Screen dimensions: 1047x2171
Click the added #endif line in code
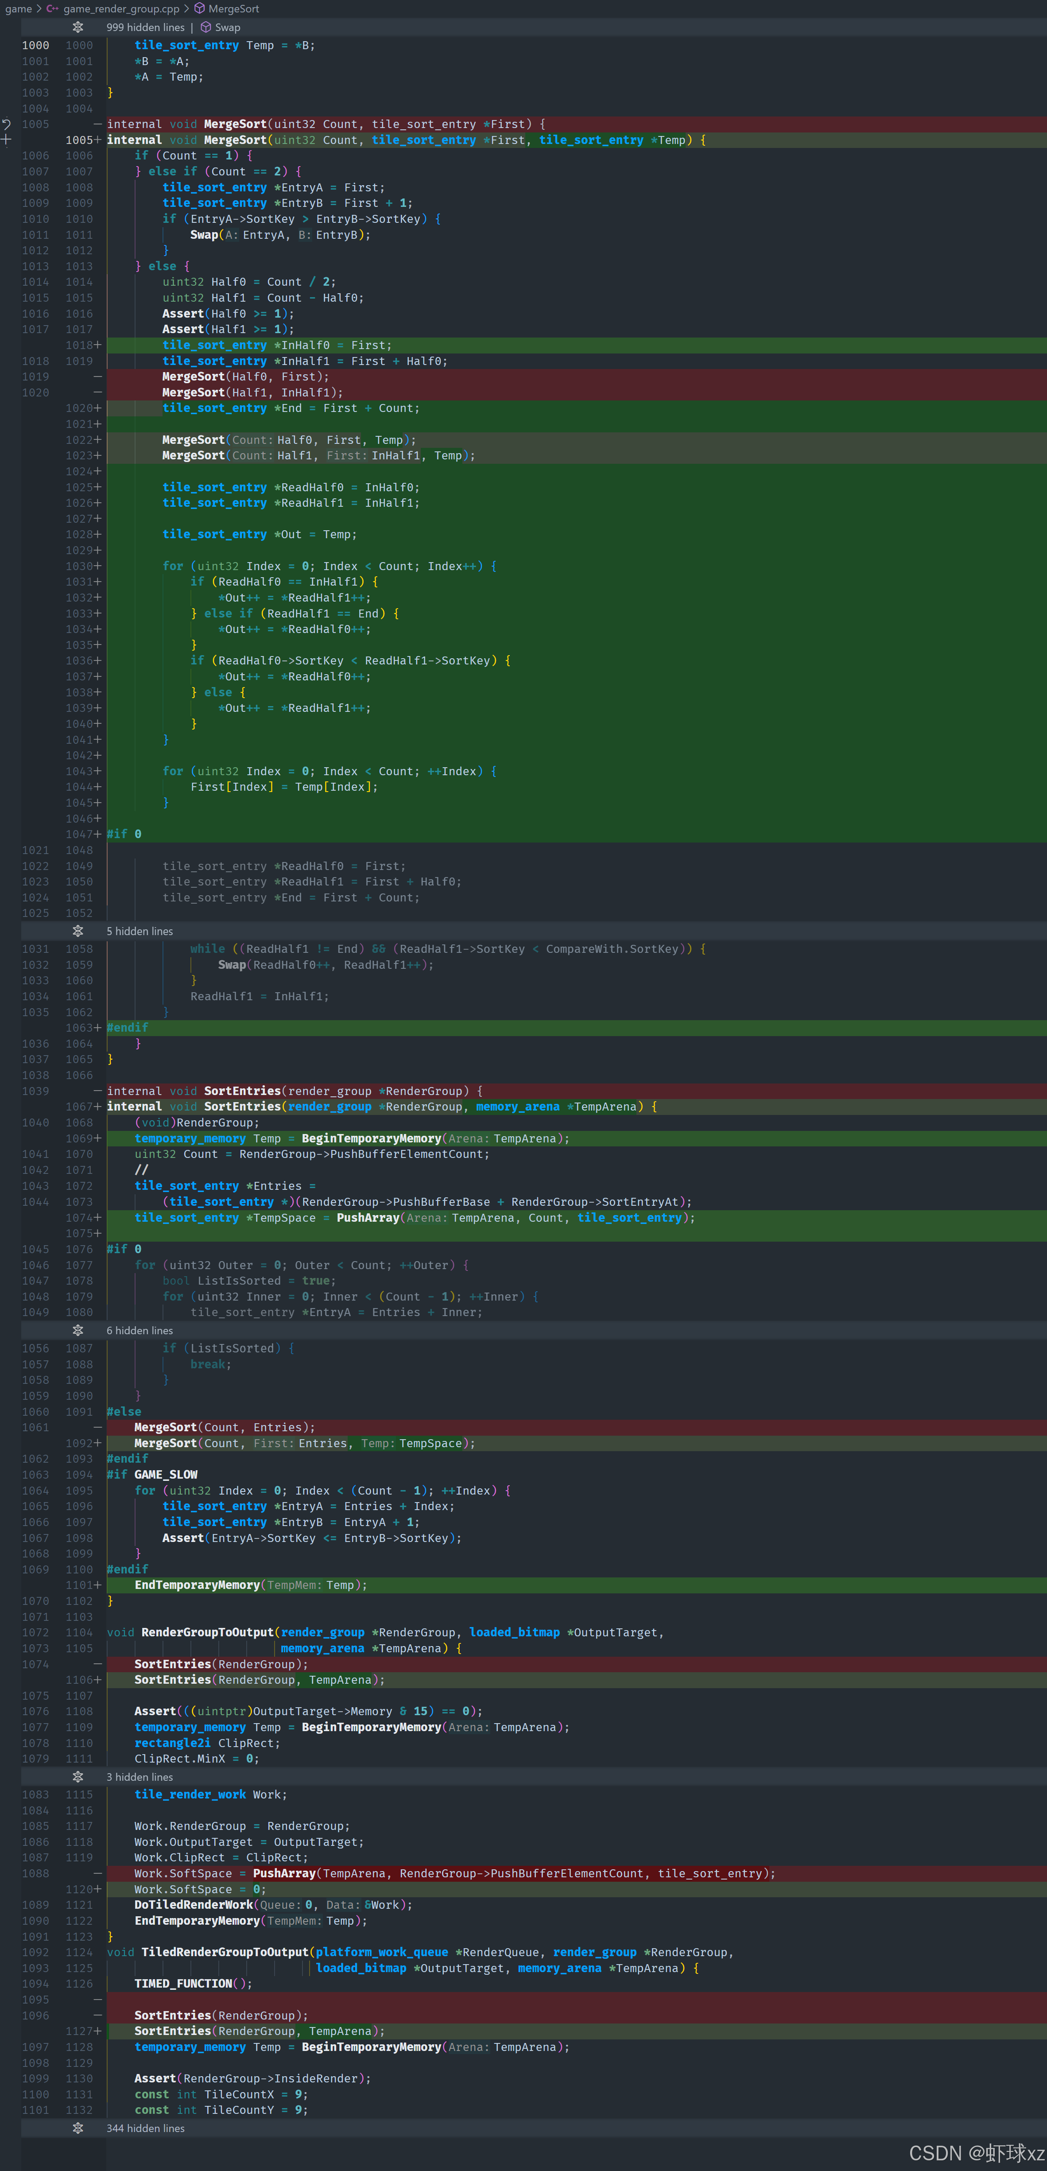pyautogui.click(x=127, y=1028)
